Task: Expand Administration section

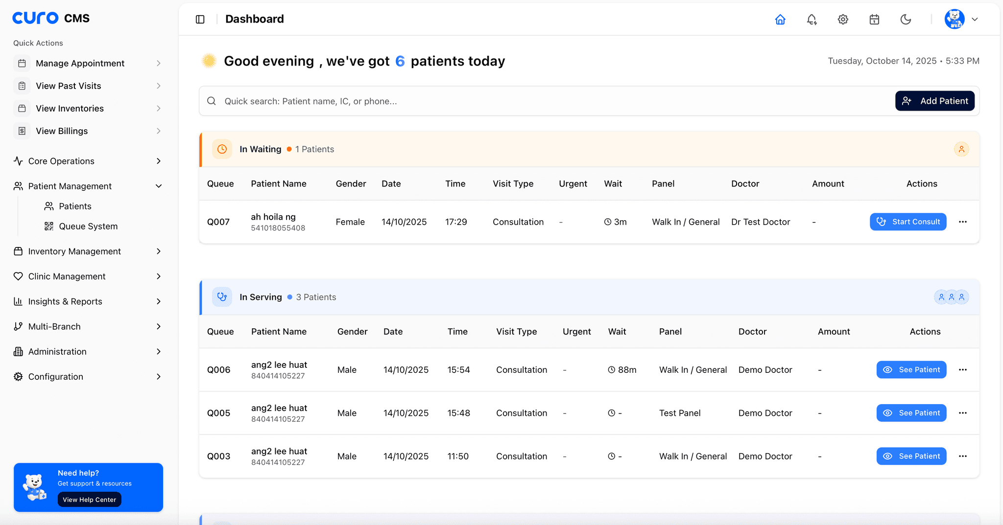Action: click(x=88, y=351)
